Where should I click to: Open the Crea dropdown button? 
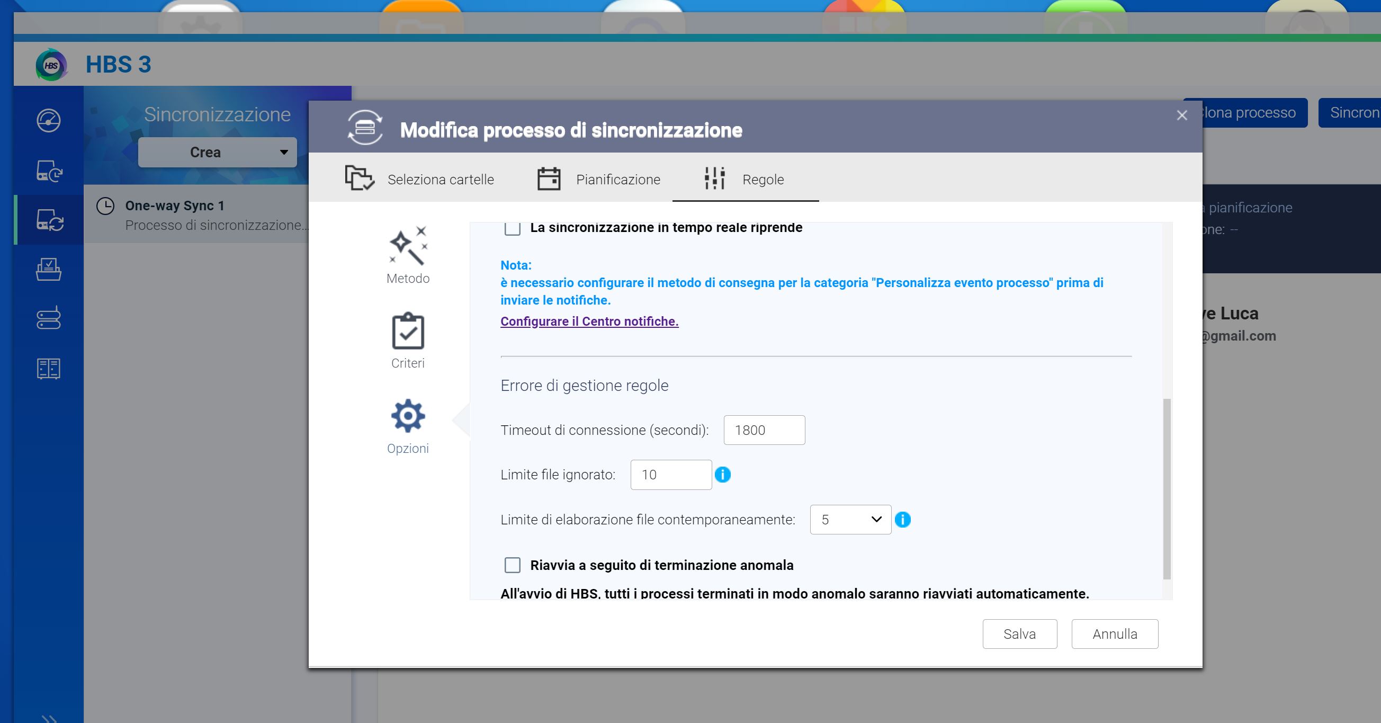217,153
